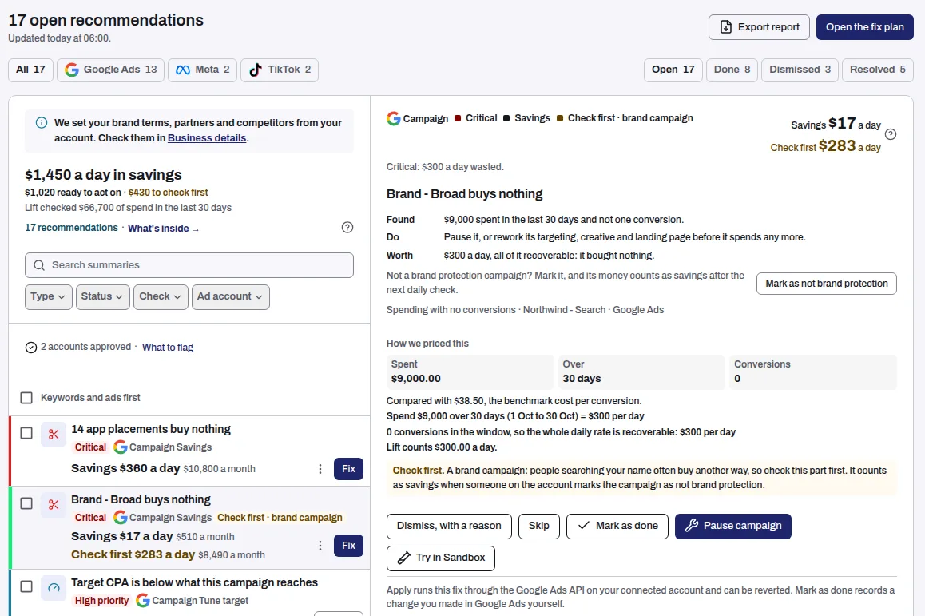This screenshot has width=925, height=616.
Task: Click Open the fix plan button
Action: (x=865, y=27)
